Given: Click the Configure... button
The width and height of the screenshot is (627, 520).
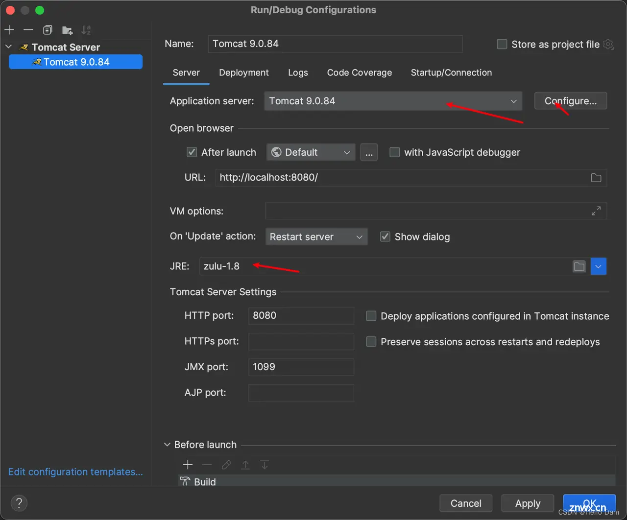Looking at the screenshot, I should pos(571,101).
